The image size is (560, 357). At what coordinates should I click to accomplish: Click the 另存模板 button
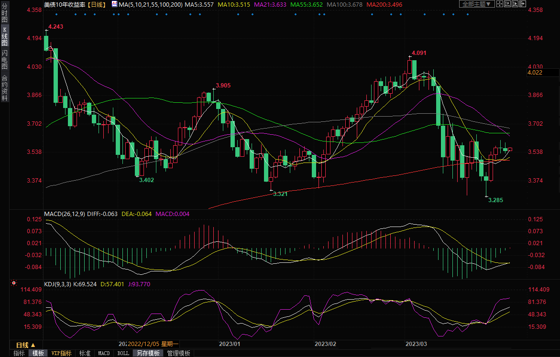coord(148,353)
